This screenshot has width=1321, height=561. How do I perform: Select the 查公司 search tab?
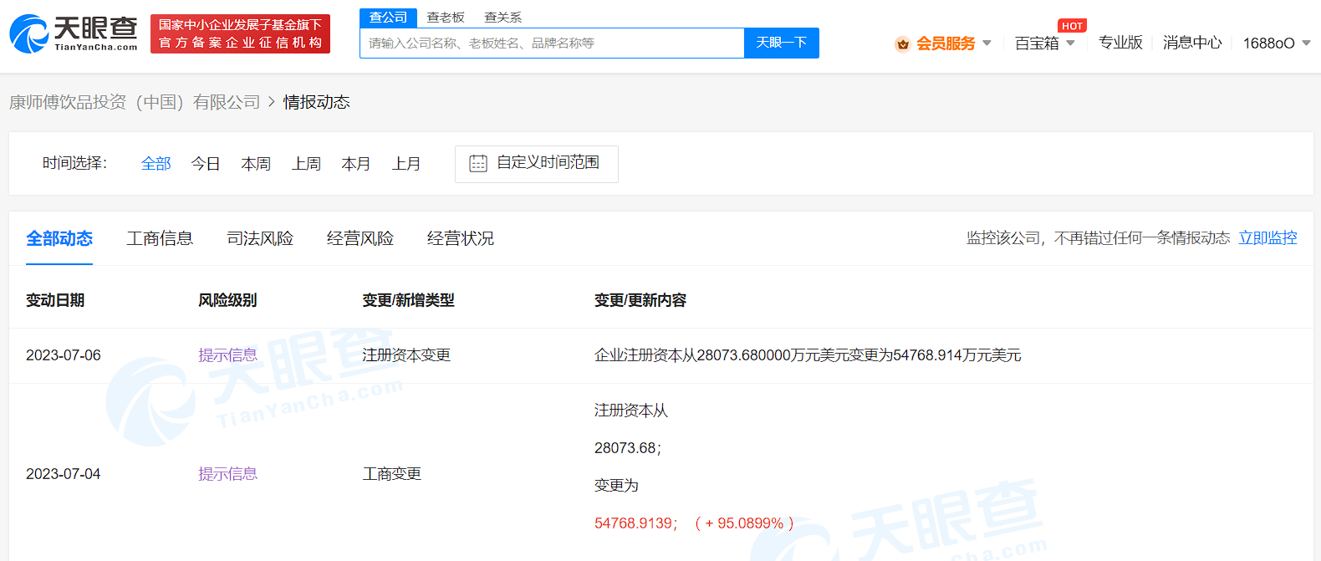click(388, 18)
